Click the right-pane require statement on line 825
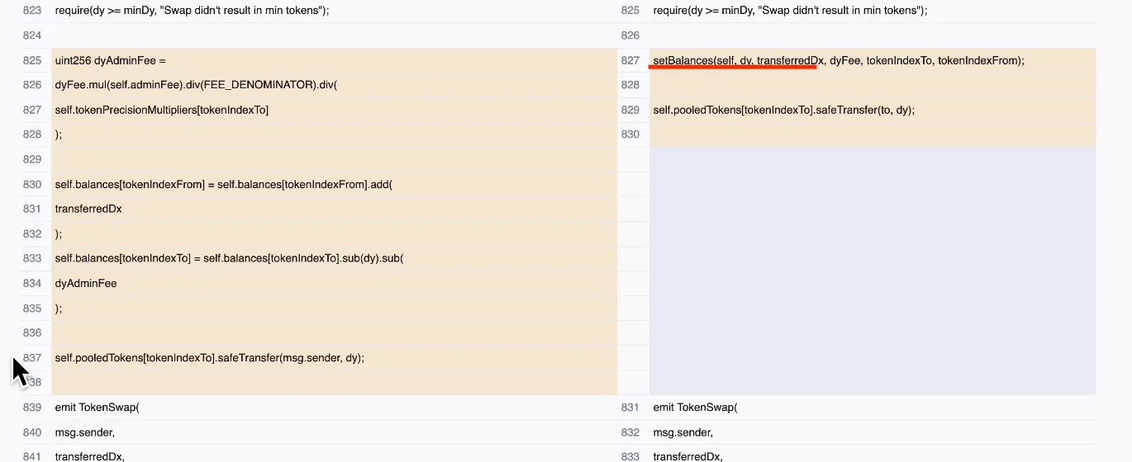1132x462 pixels. pyautogui.click(x=790, y=11)
